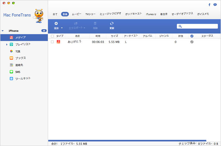Screen dimensions: 221x146
Task: Toggle the select-all checkbox in table header
Action: 52,36
